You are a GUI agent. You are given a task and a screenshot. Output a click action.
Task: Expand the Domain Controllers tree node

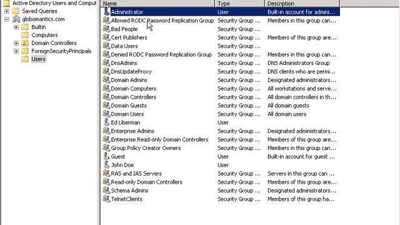16,43
